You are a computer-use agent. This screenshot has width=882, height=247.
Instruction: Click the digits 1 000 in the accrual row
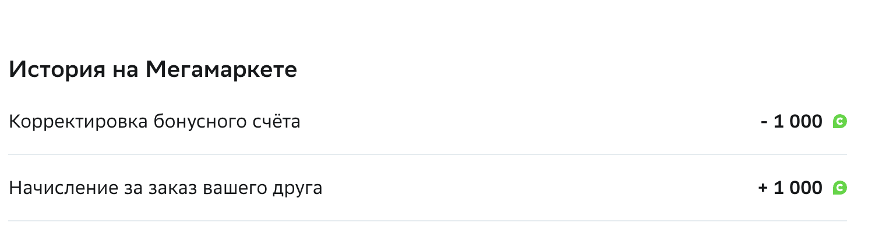[x=798, y=188]
